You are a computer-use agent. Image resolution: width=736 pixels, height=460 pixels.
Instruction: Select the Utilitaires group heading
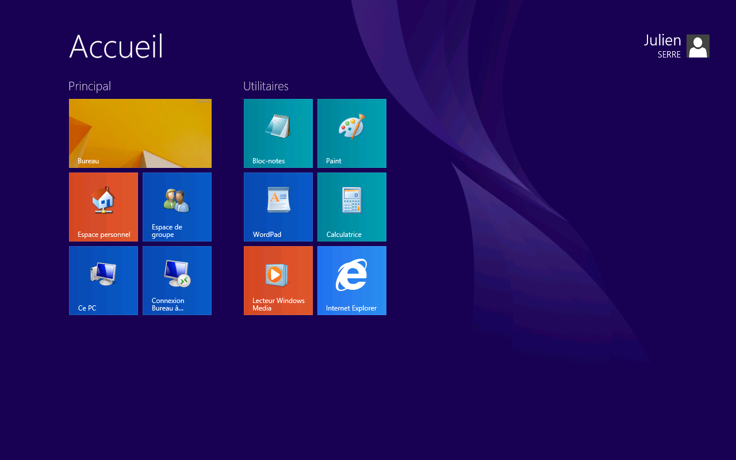click(266, 86)
